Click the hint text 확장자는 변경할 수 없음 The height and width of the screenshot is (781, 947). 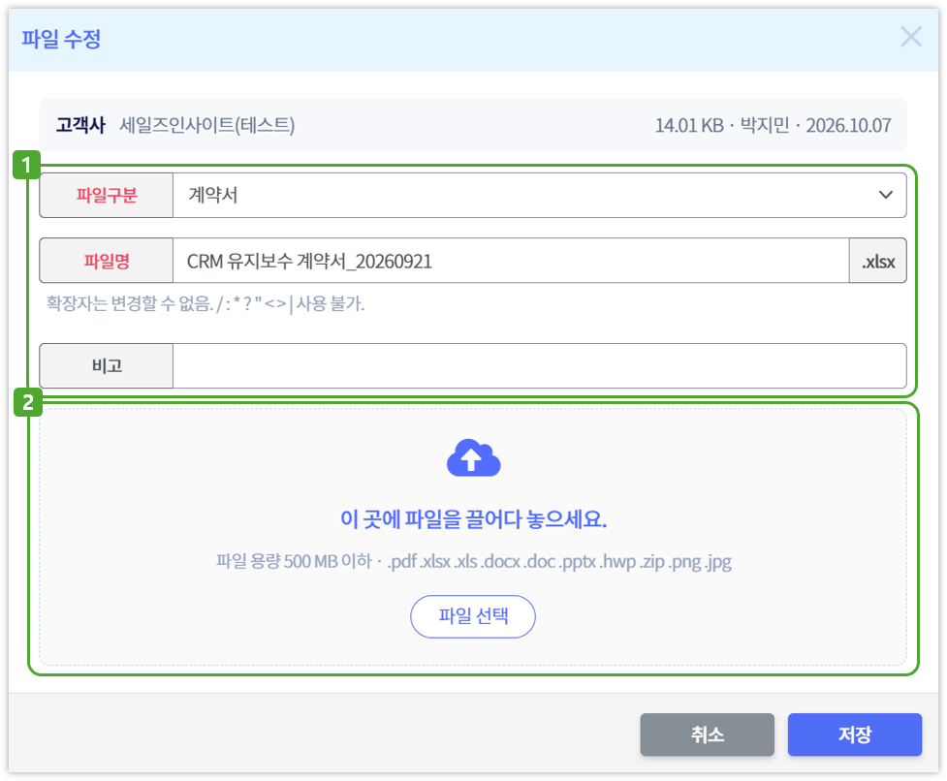pos(205,303)
